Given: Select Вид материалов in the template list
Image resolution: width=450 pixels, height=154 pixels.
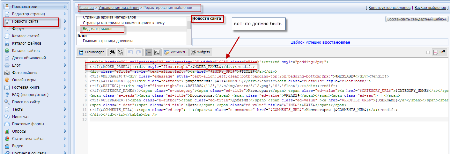Looking at the screenshot, I should 98,29.
